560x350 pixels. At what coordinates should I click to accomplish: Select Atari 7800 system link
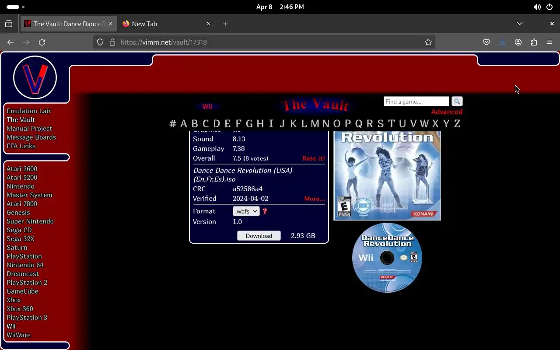point(22,204)
